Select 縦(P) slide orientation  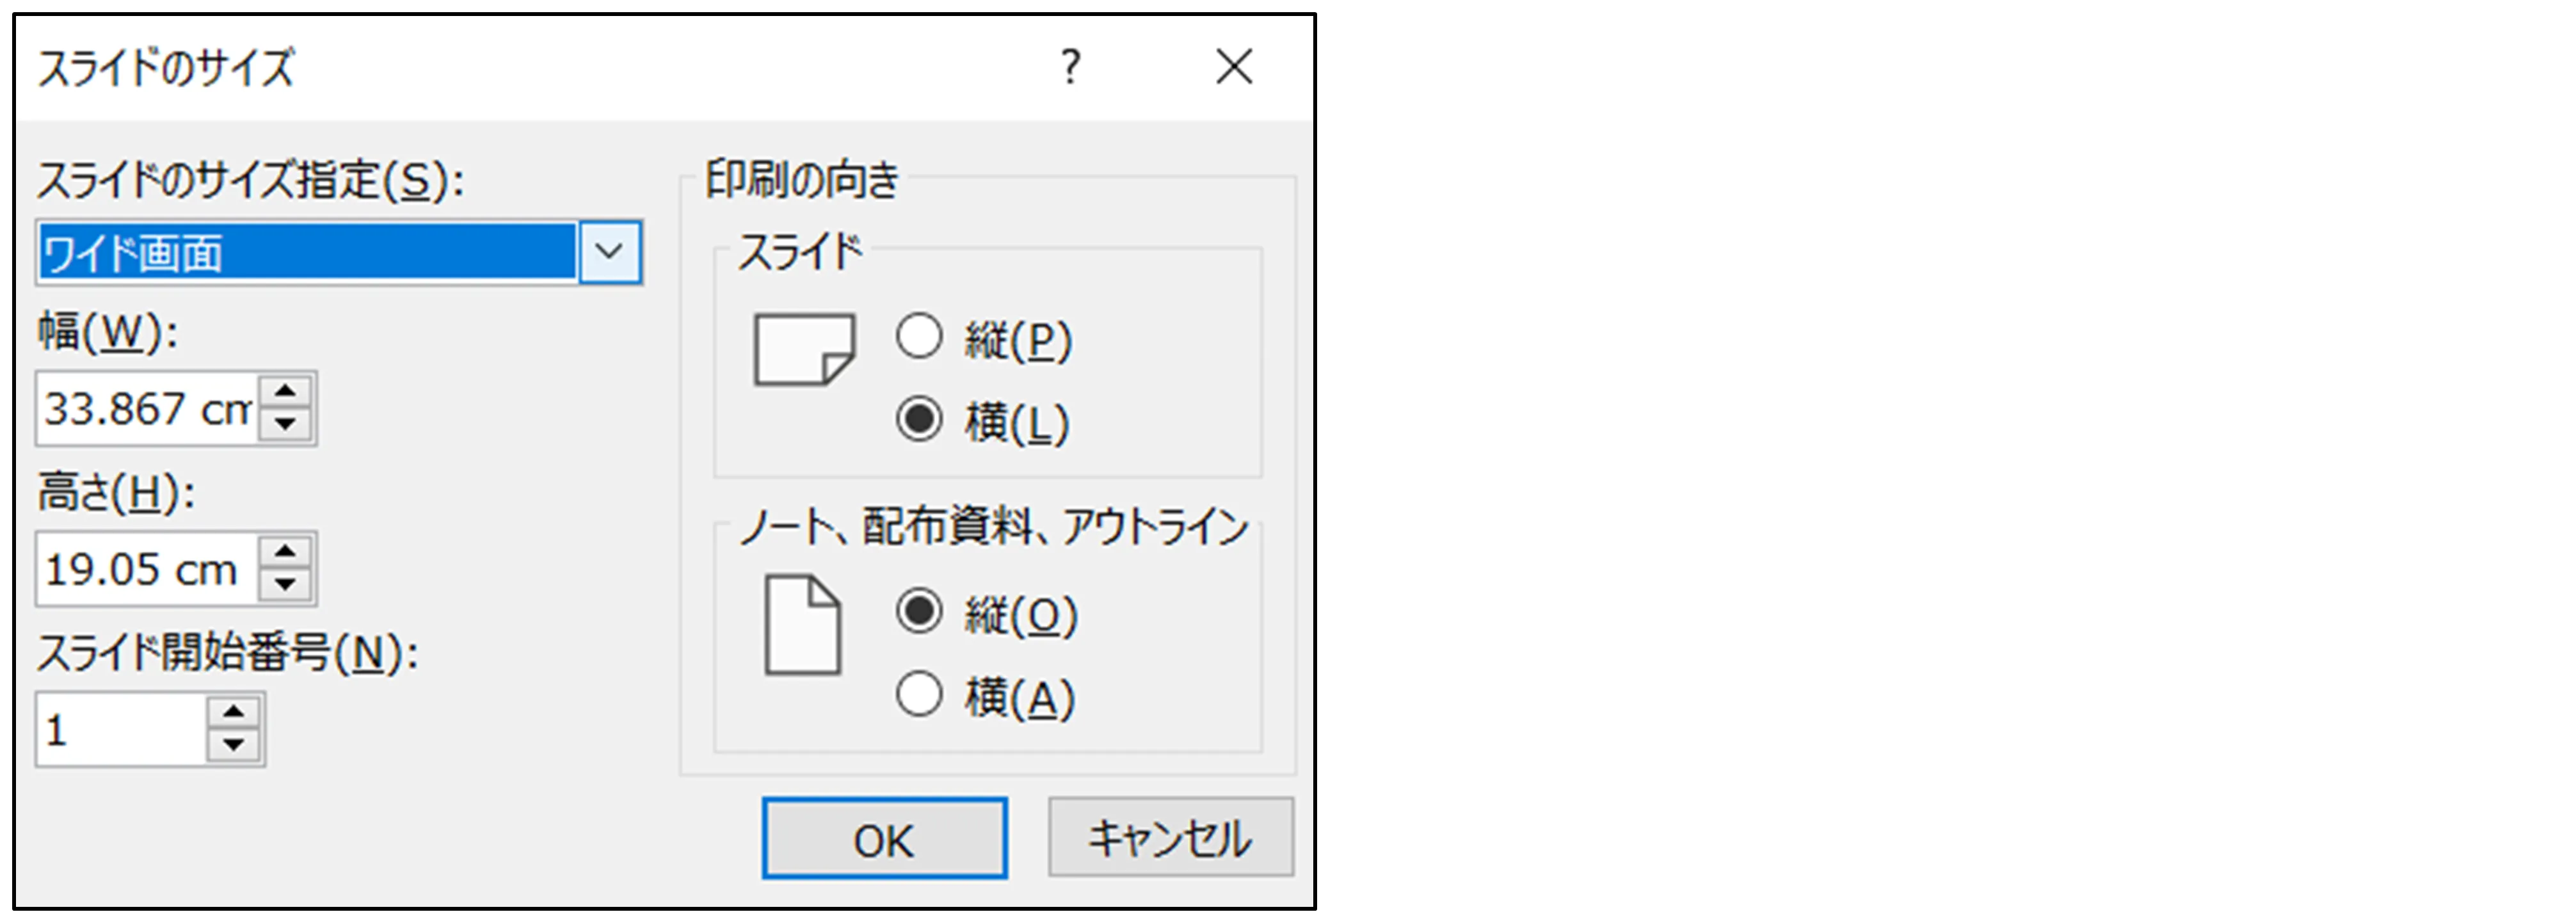click(919, 337)
